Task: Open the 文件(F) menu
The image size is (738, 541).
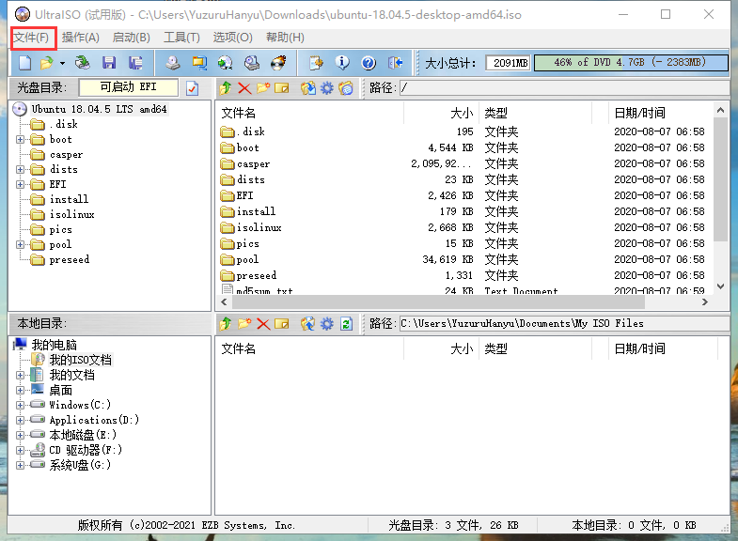Action: click(x=31, y=38)
